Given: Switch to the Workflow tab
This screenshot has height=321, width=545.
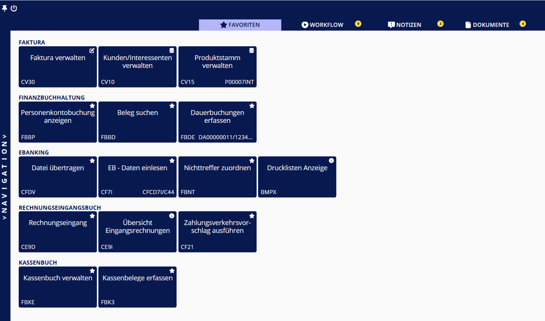Looking at the screenshot, I should [322, 25].
